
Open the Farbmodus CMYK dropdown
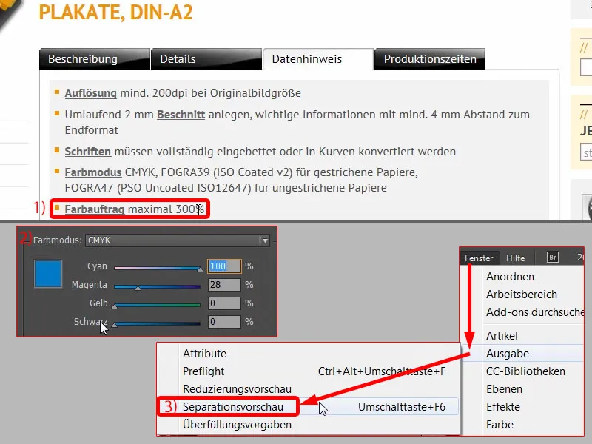pyautogui.click(x=178, y=240)
